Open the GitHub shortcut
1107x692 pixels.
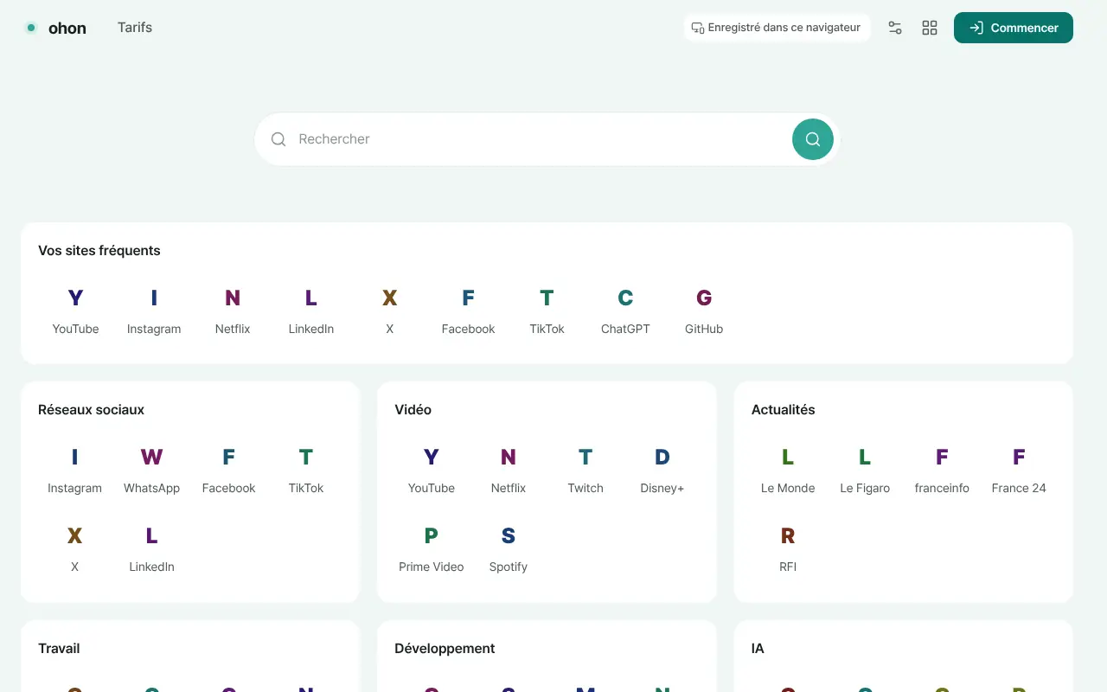pos(704,311)
